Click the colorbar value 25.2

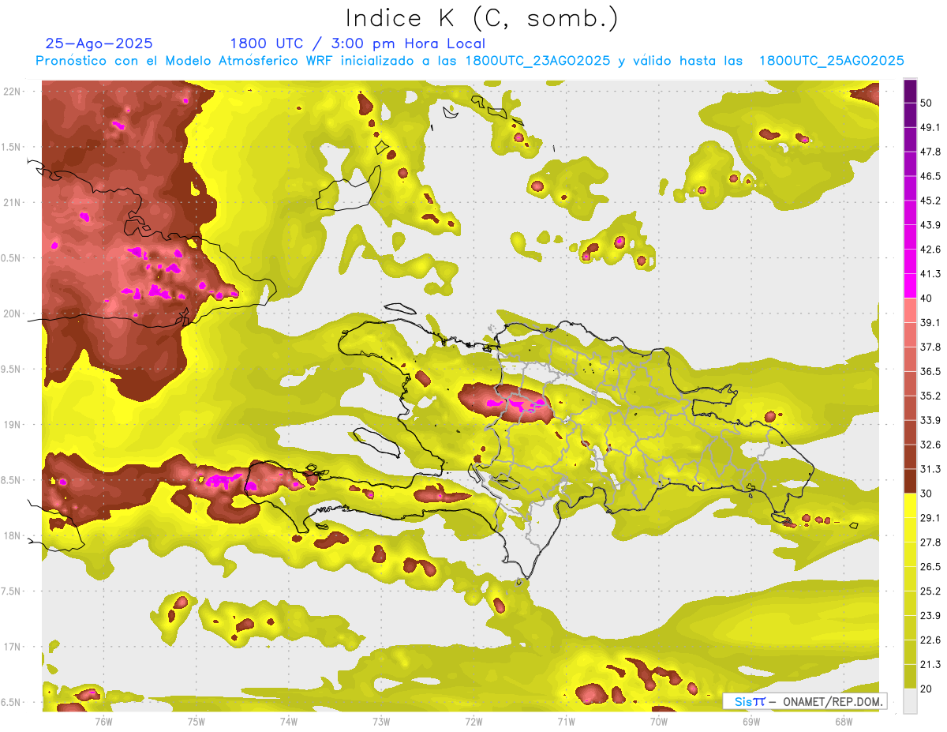coord(930,591)
